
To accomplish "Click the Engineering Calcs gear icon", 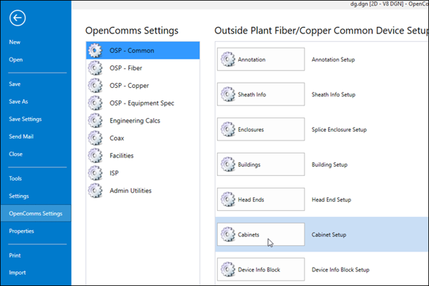I will [x=95, y=120].
